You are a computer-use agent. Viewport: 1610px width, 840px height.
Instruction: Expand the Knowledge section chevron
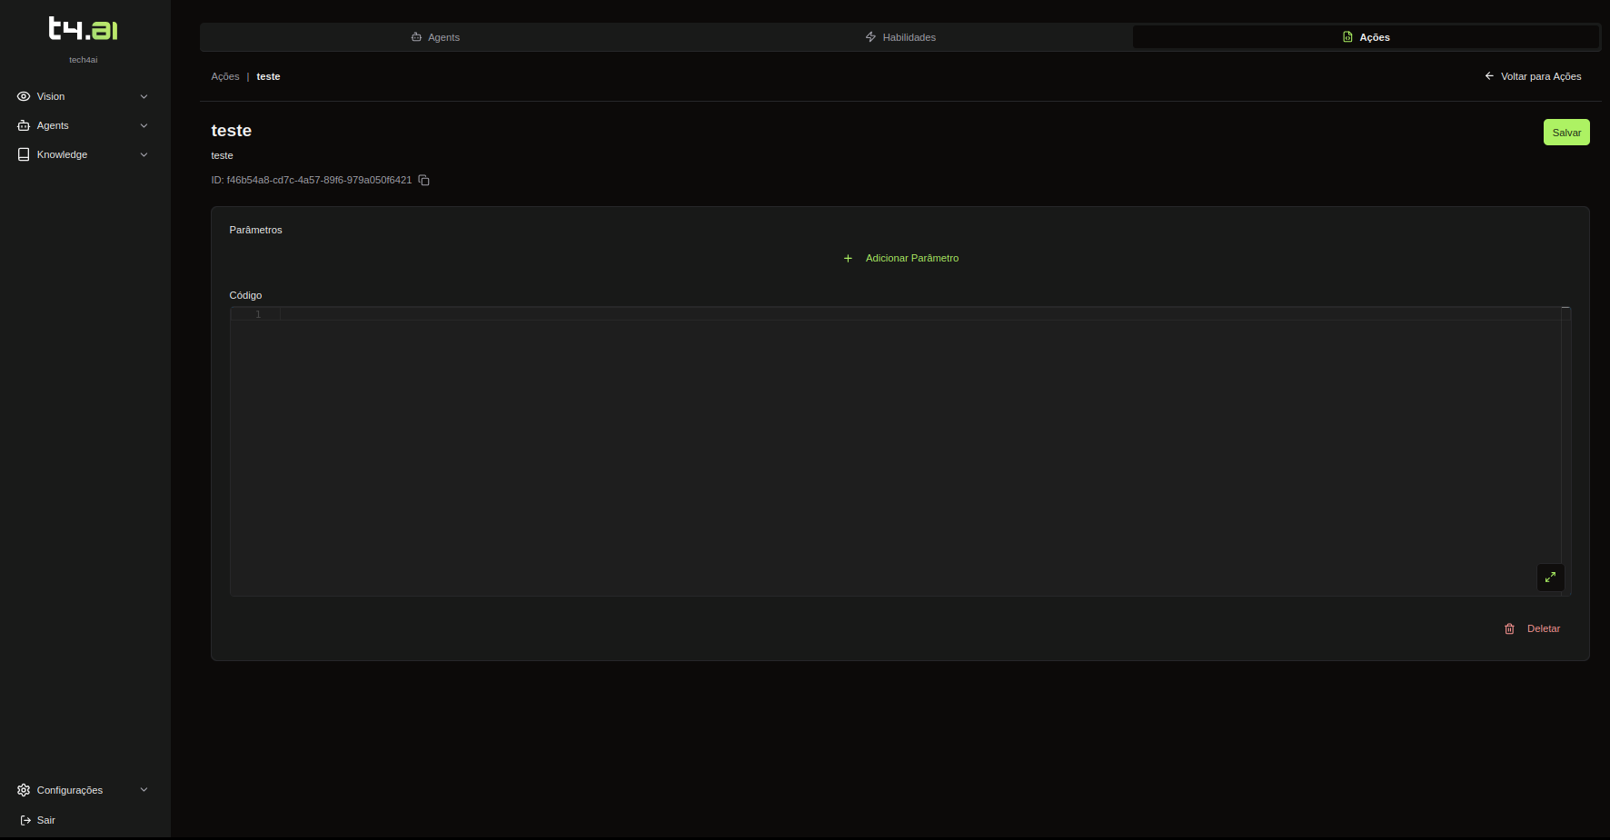point(144,154)
